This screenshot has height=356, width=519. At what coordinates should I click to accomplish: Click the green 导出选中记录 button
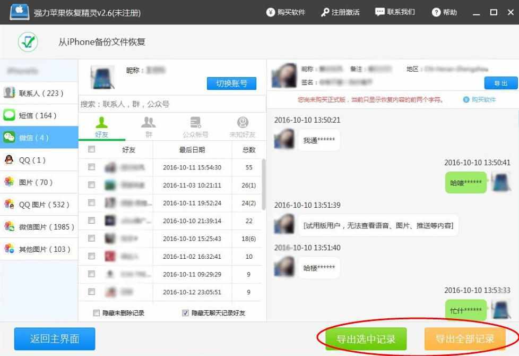[366, 339]
